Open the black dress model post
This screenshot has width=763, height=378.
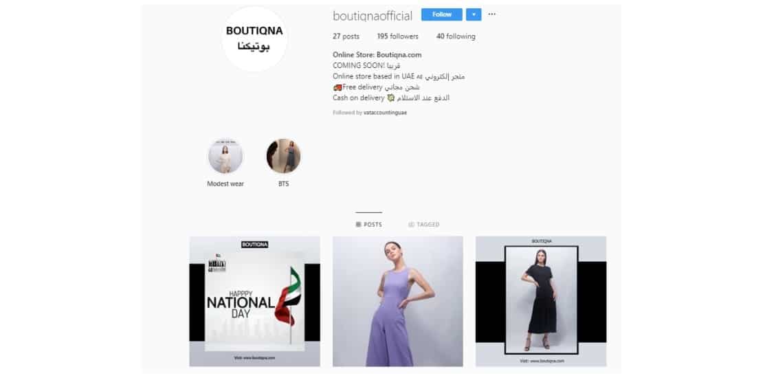pos(541,301)
